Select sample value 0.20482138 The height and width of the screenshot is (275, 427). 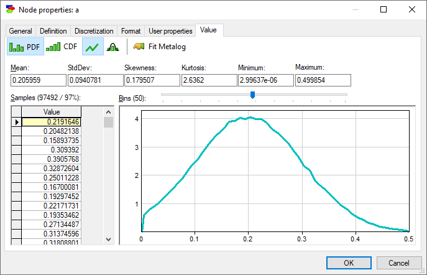(51, 131)
